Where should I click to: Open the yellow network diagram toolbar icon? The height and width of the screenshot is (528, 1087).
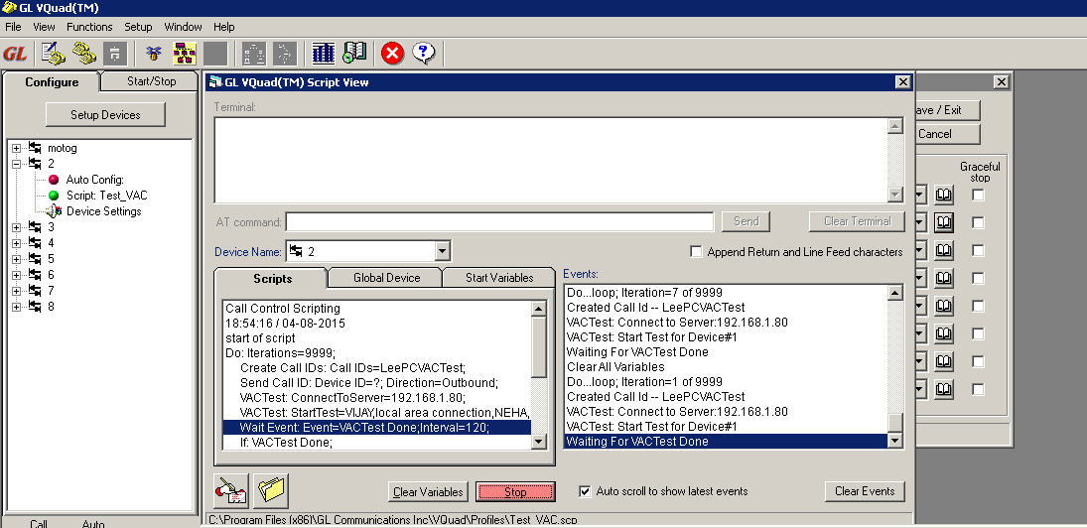point(184,54)
